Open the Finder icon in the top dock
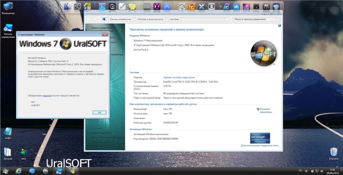Screen dimensions: 343x175 coord(68,6)
